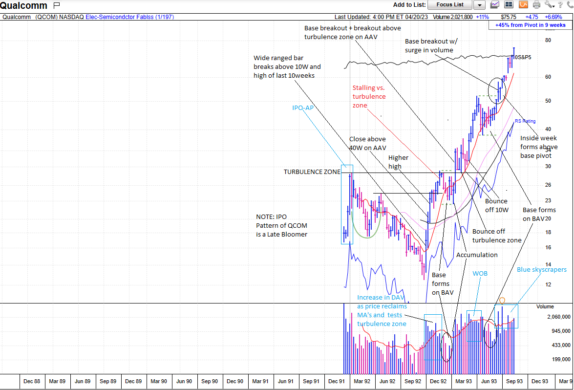The image size is (574, 390).
Task: Click '+45% from Pivot in 9 weeks' box
Action: coord(530,25)
